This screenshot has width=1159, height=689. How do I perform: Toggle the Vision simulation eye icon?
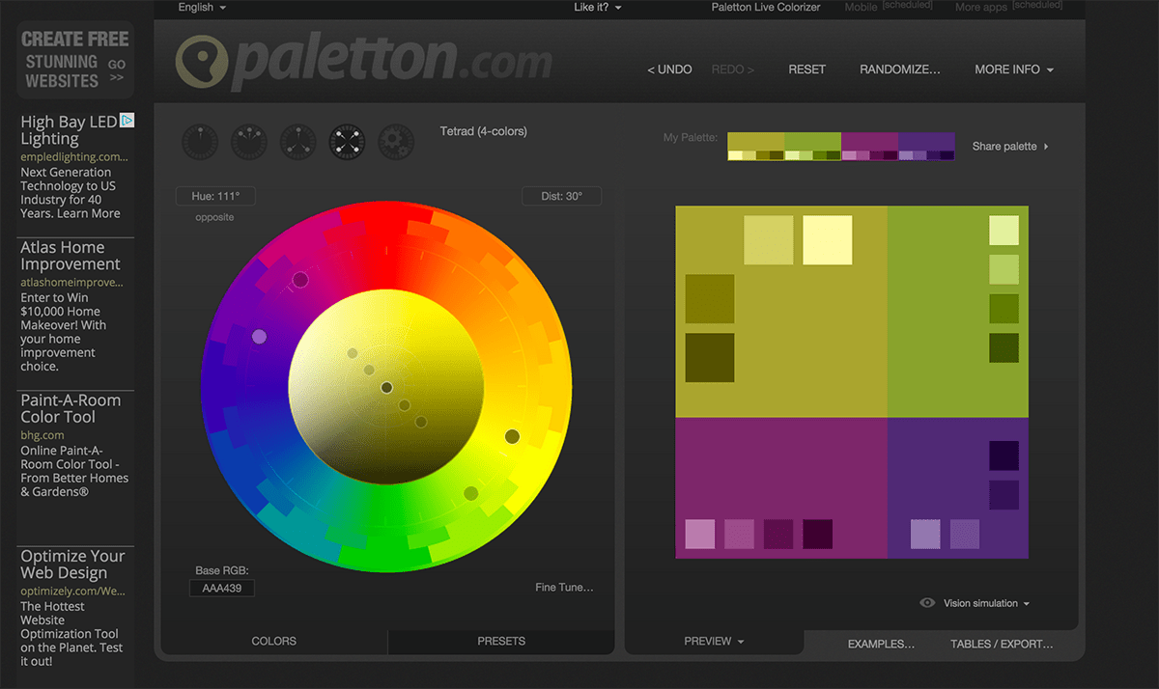click(928, 602)
